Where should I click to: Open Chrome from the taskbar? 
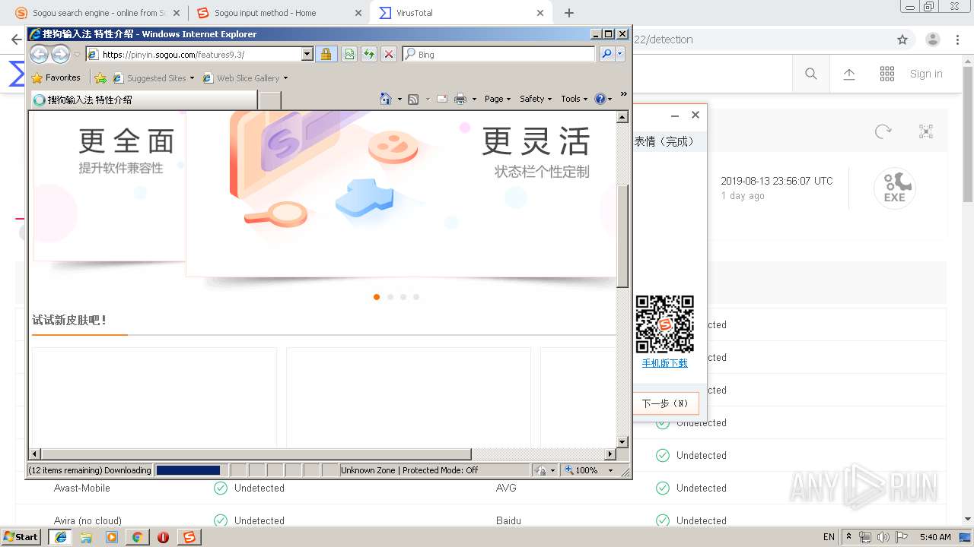(x=137, y=537)
